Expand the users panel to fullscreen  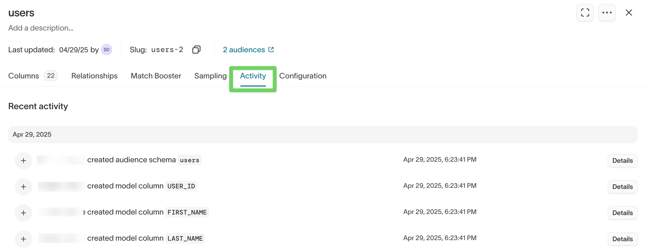click(585, 13)
